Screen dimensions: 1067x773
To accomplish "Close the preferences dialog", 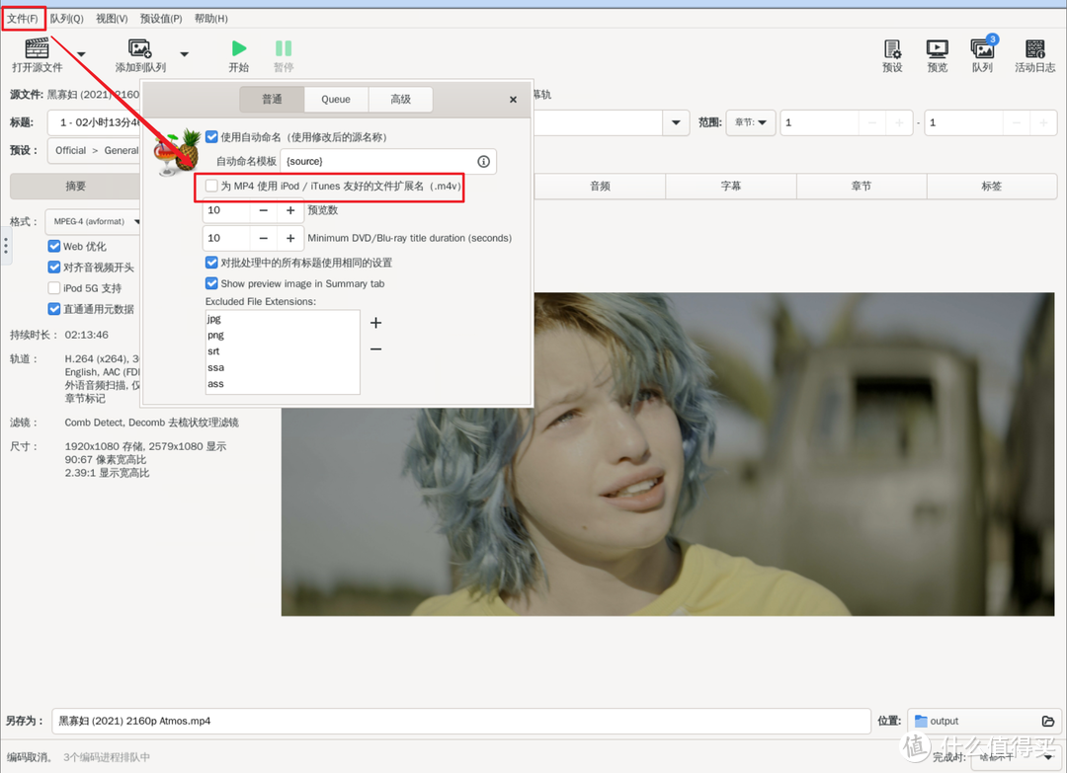I will tap(513, 100).
